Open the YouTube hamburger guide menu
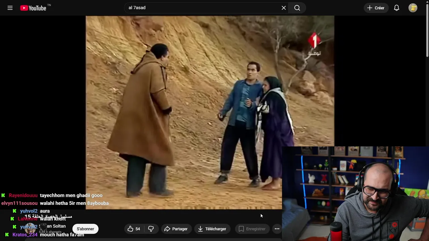This screenshot has width=429, height=241. [x=10, y=8]
